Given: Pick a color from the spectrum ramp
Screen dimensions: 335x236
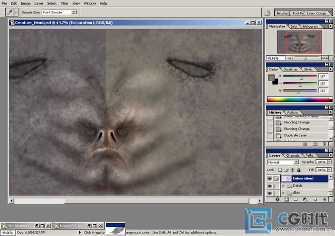Looking at the screenshot, I should point(299,99).
